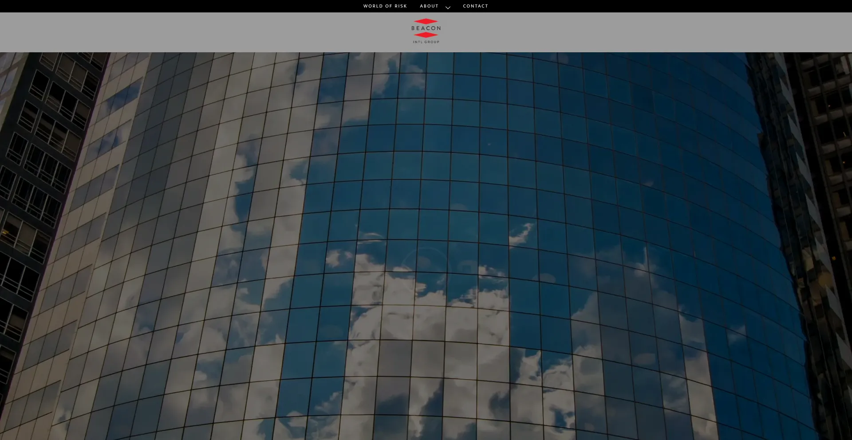This screenshot has width=852, height=440.
Task: Click the BEACON wordmark in the logo
Action: pyautogui.click(x=426, y=28)
